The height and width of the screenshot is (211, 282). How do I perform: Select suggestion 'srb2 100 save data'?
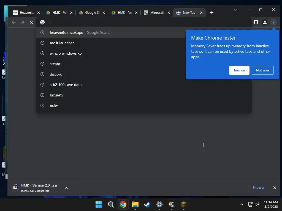coord(144,85)
